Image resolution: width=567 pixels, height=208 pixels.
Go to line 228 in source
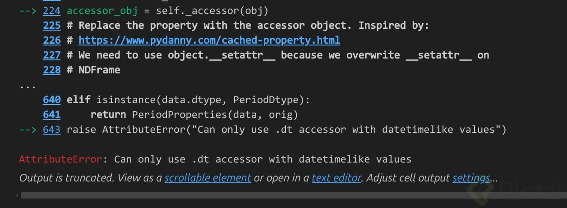[51, 70]
